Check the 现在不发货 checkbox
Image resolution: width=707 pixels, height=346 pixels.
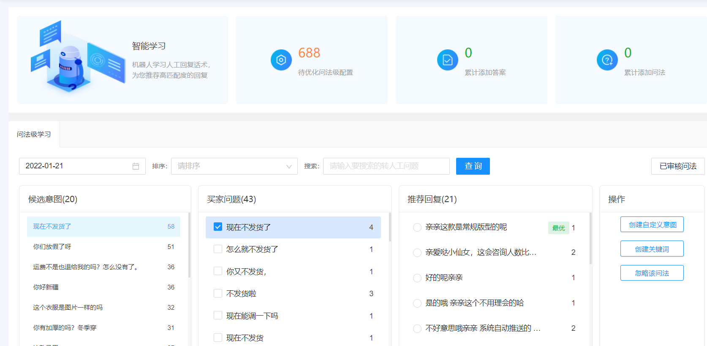tap(218, 338)
